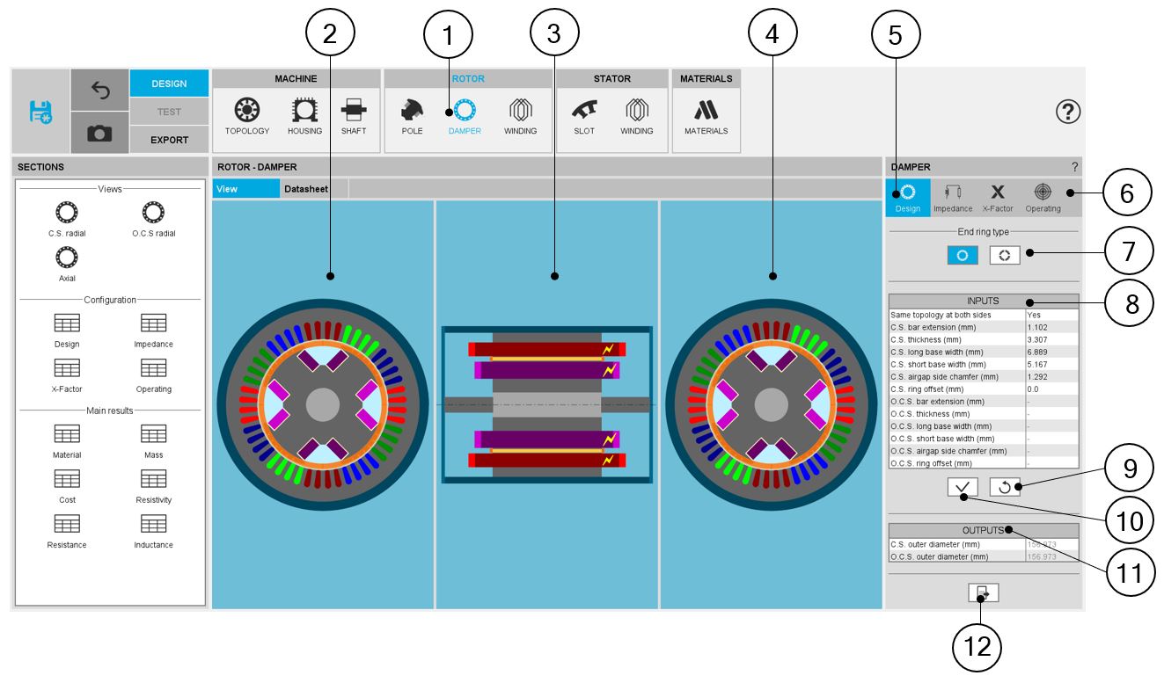Switch to the DESIGN mode
This screenshot has width=1164, height=683.
coord(169,84)
